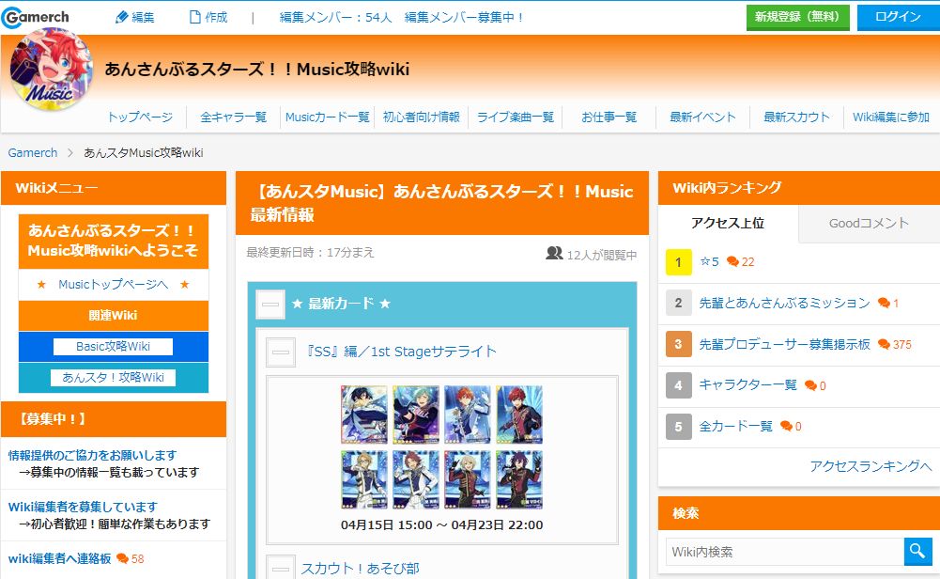Screen dimensions: 940x579
Task: Collapse the スカウト！あそび部 section
Action: [x=281, y=568]
